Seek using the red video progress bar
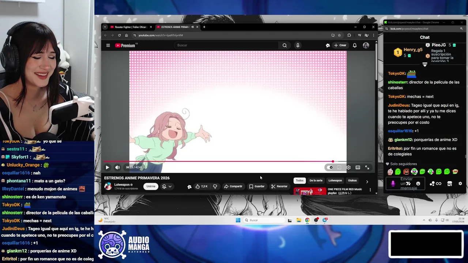This screenshot has height=263, width=468. click(x=238, y=161)
